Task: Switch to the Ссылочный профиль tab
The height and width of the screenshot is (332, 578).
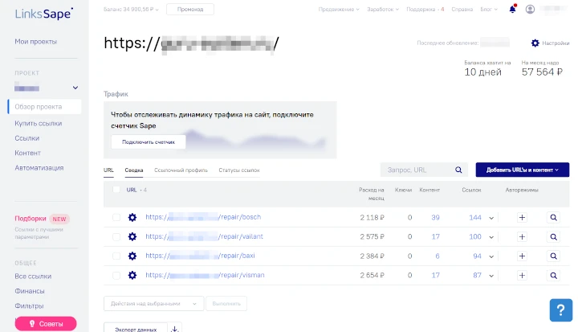Action: click(x=181, y=170)
